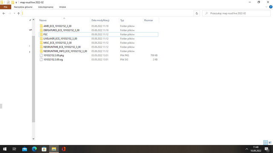
Task: Open the Narzędzia główne tab
Action: 23,7
